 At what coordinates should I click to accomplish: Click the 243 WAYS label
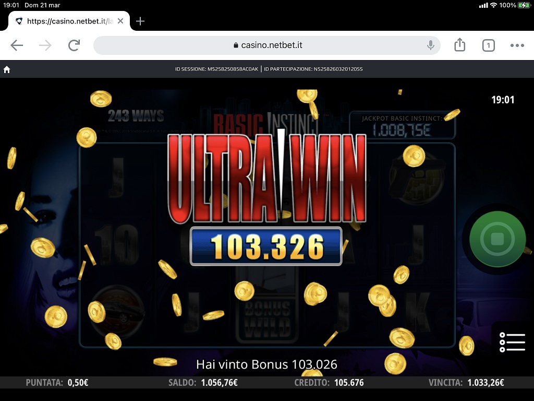(136, 116)
